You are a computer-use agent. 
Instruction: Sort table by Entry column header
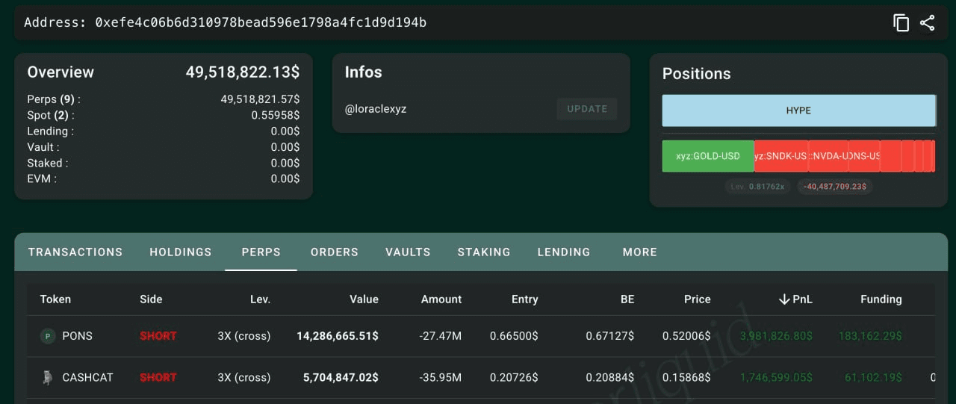click(524, 299)
